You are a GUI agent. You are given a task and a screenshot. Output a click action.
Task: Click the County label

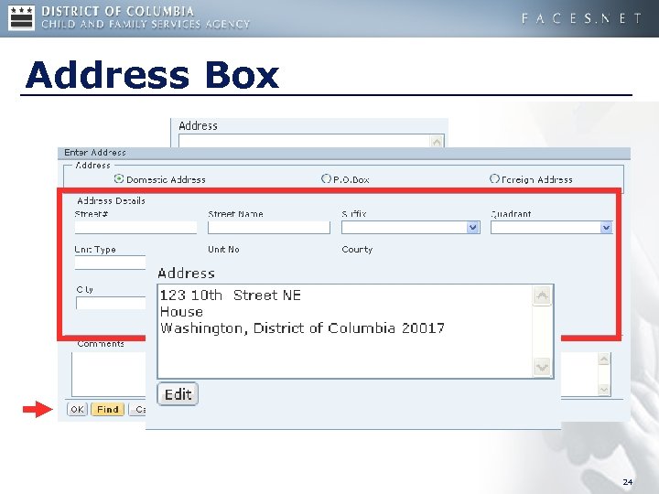357,249
